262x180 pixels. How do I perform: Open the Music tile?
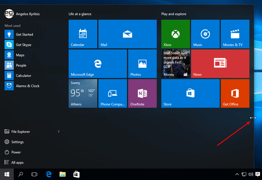click(x=205, y=34)
